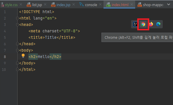Close the console tab
This screenshot has width=173, height=105.
[100, 5]
